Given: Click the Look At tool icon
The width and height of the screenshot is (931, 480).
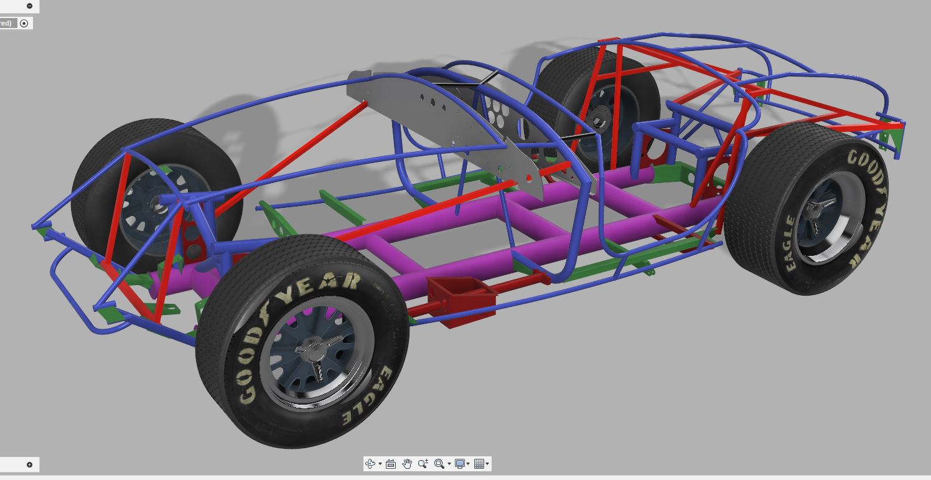Looking at the screenshot, I should coord(391,464).
